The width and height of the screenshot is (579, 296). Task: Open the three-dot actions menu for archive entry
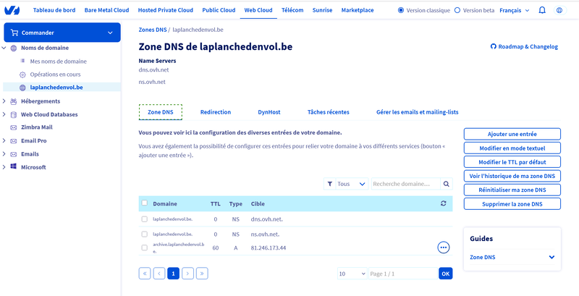click(444, 248)
